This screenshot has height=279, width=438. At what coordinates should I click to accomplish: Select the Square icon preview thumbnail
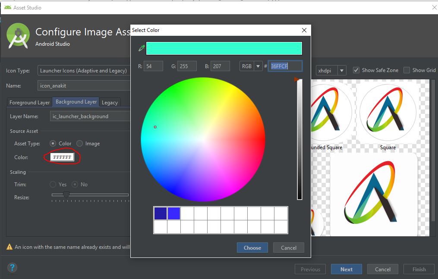(x=388, y=111)
